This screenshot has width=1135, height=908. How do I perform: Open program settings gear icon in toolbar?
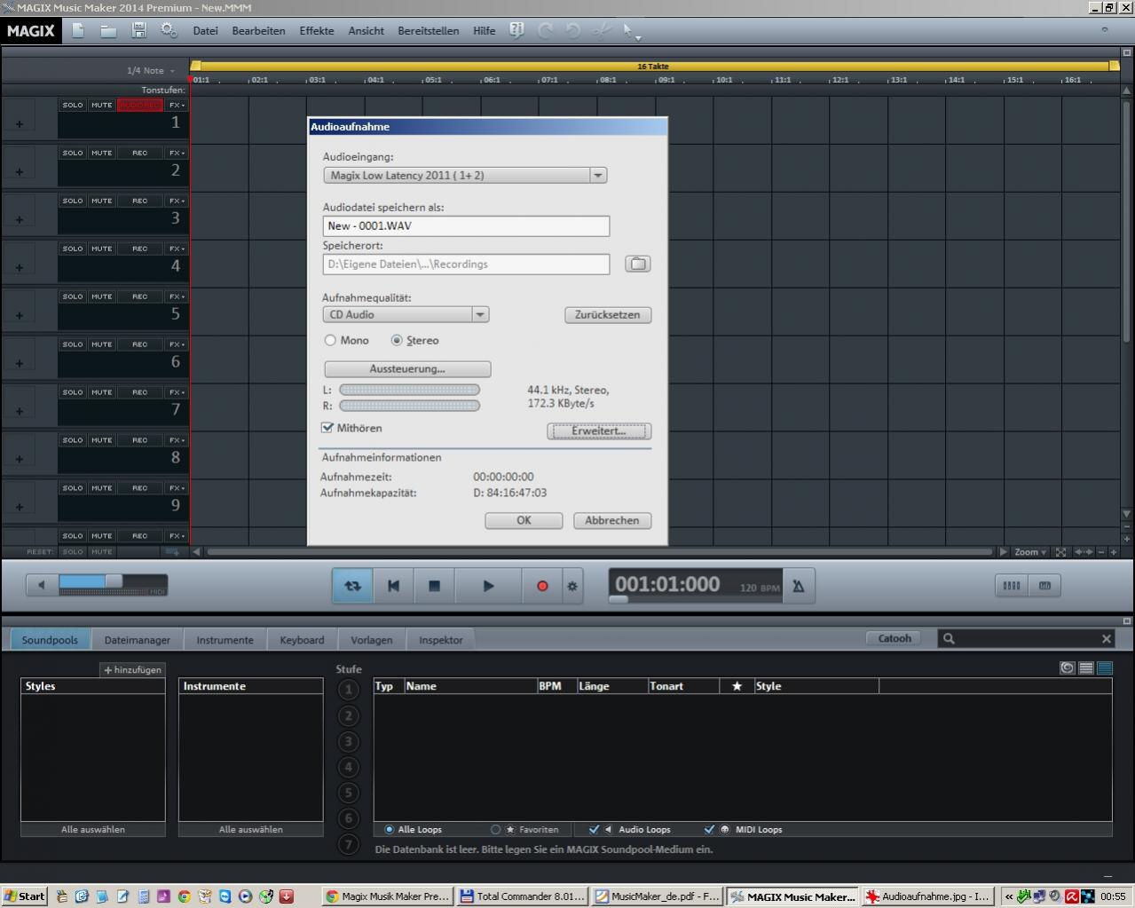169,30
